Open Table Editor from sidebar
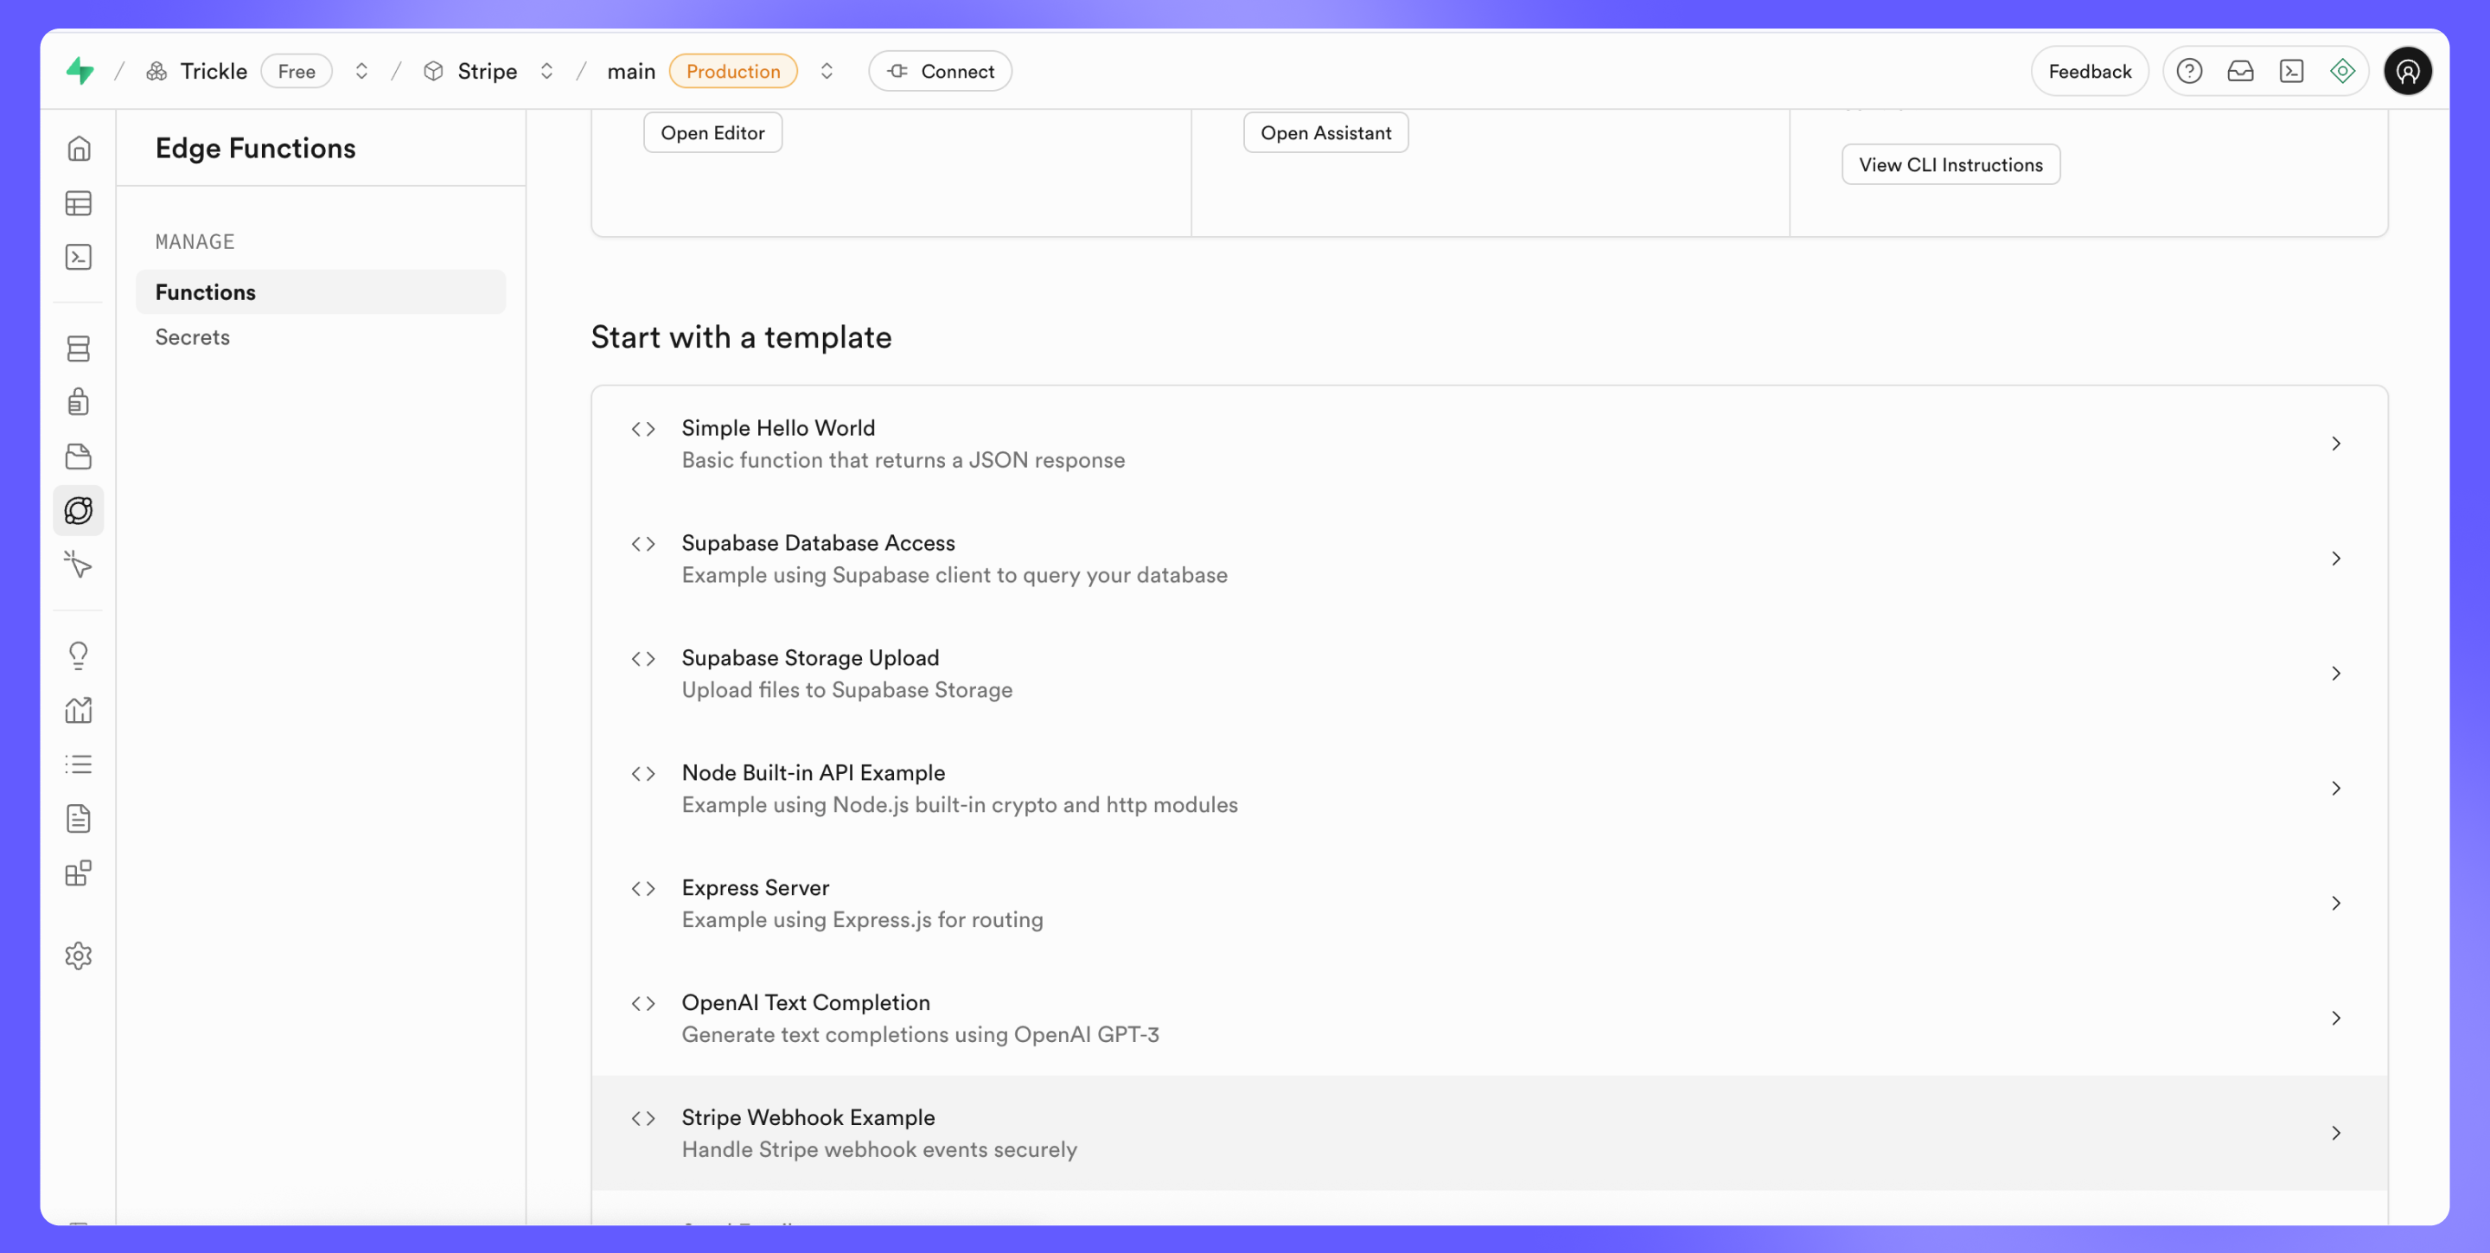2490x1253 pixels. coord(79,203)
